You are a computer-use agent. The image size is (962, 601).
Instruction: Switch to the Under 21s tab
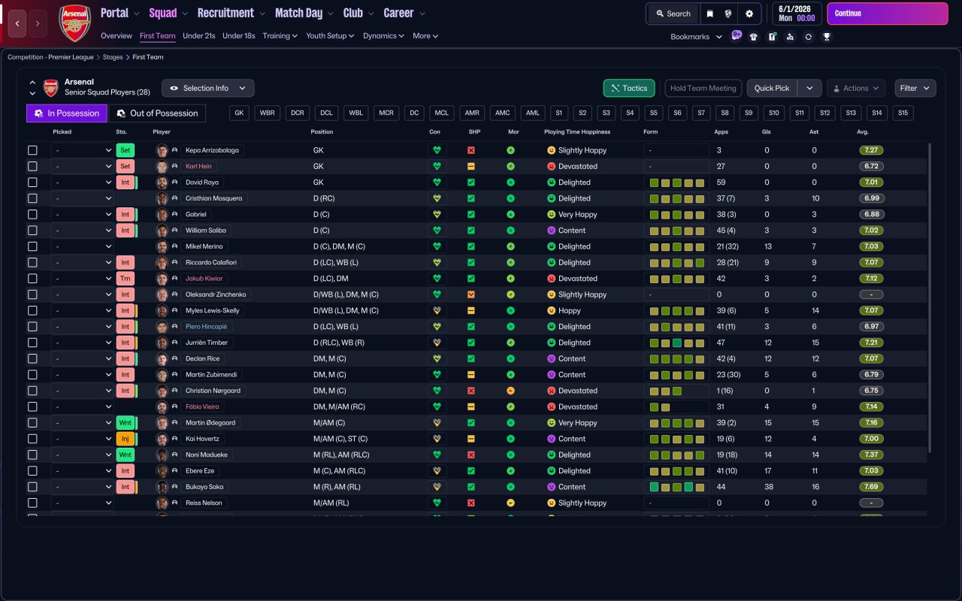pyautogui.click(x=198, y=35)
